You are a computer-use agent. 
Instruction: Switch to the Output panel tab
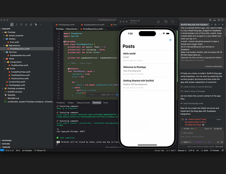pos(70,103)
